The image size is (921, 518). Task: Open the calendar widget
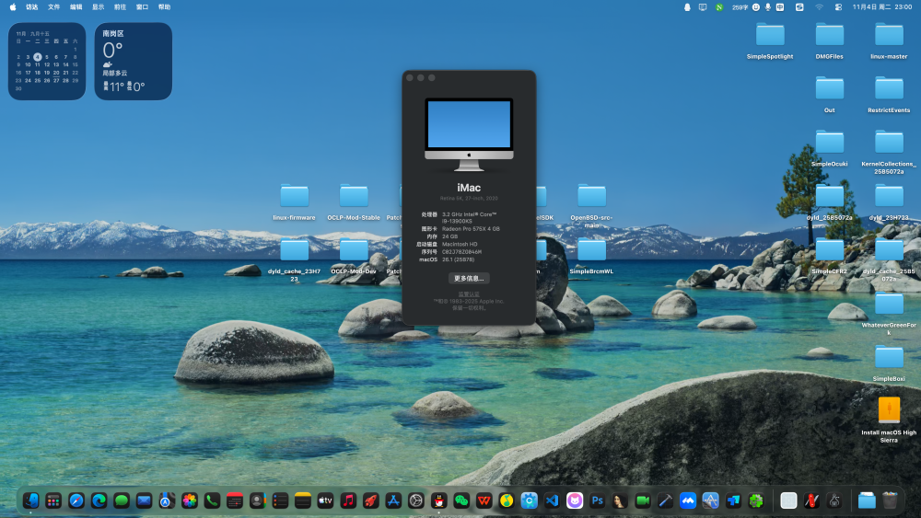click(x=47, y=61)
